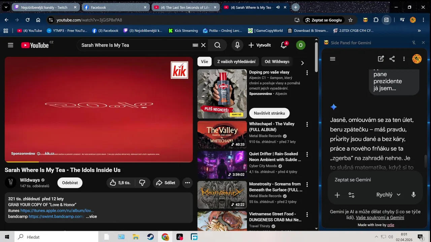Switch to the Twitch Nejoblíbenější kanály tab
431x242 pixels.
45,7
